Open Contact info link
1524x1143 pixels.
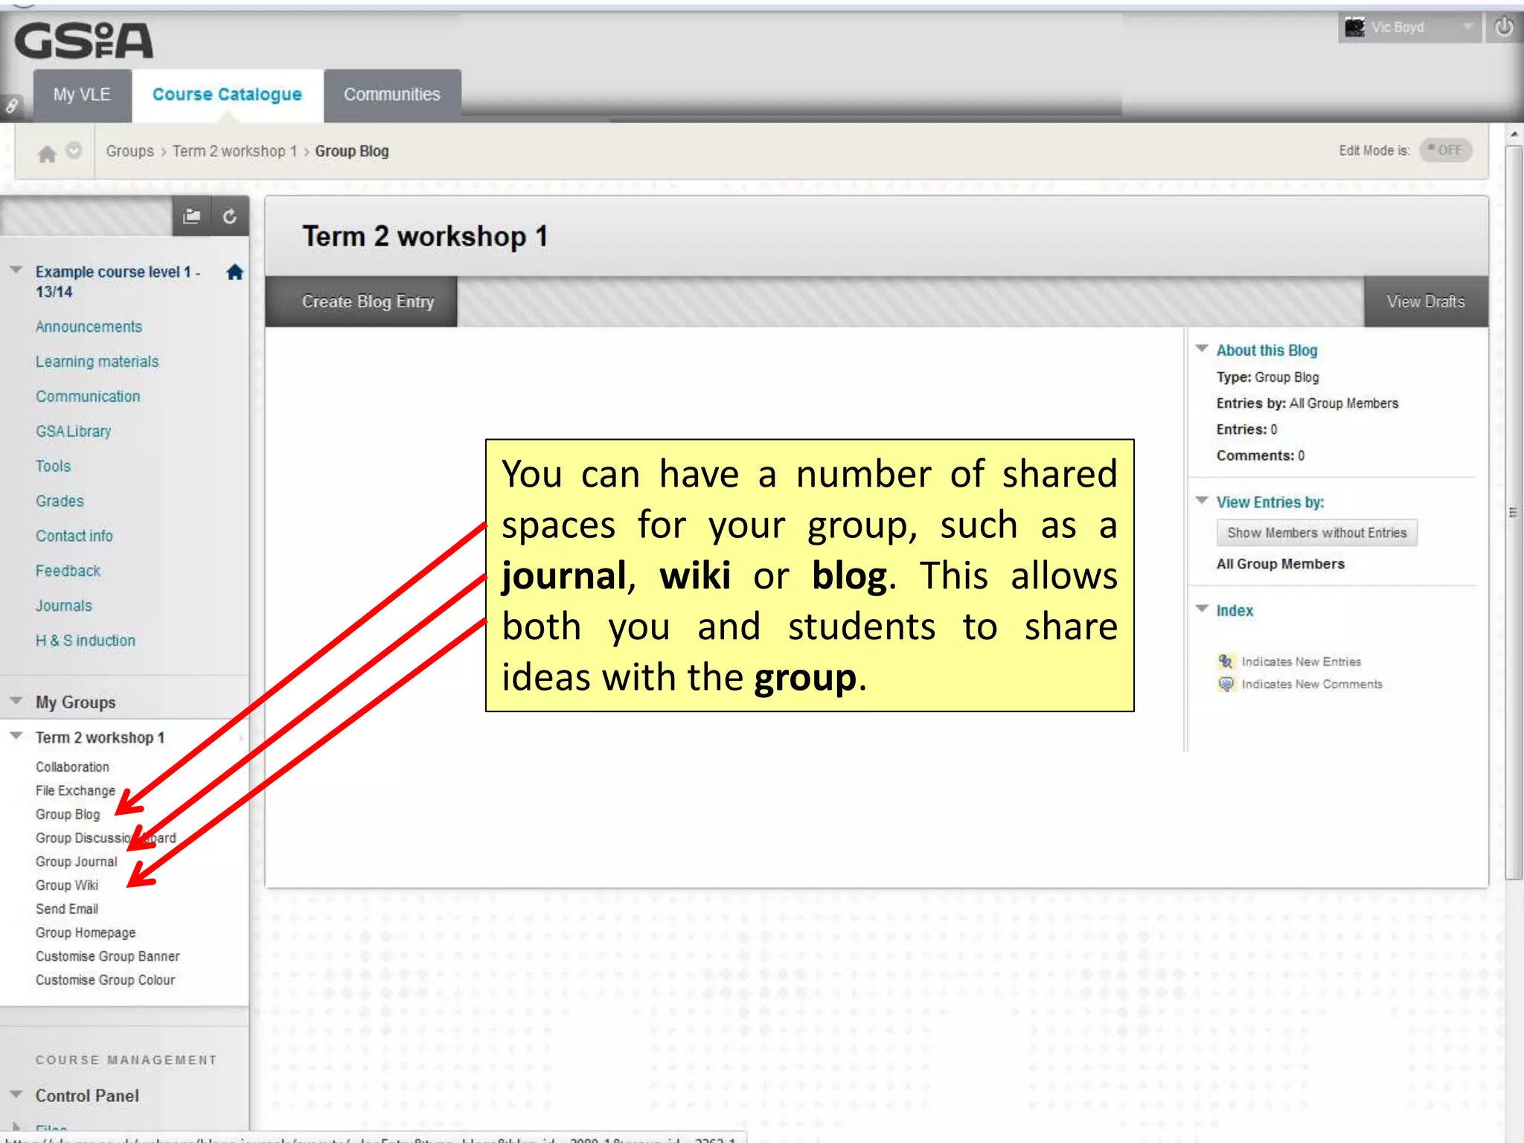coord(74,537)
